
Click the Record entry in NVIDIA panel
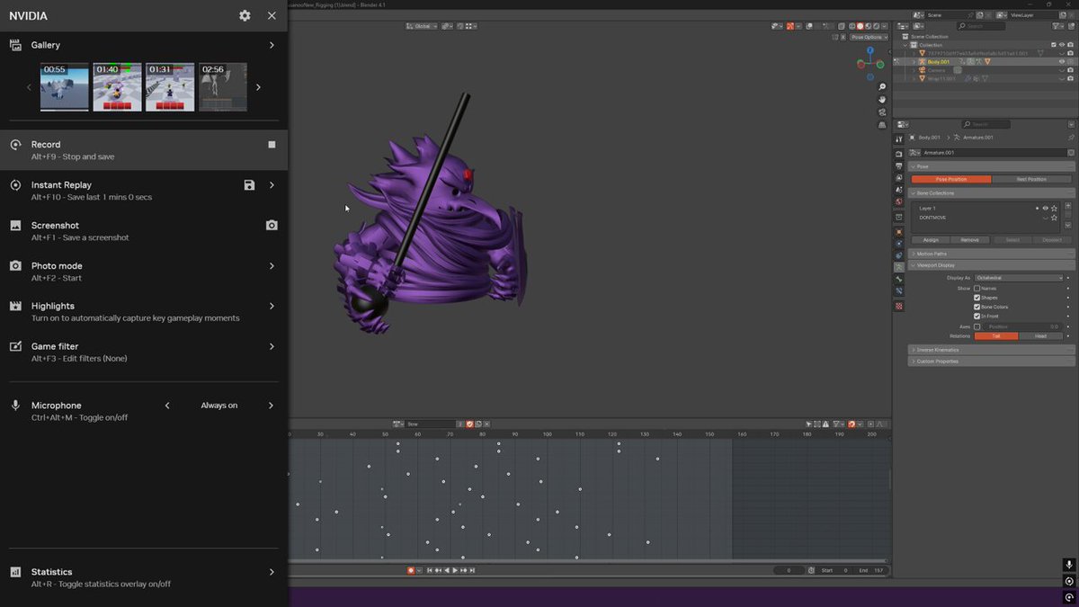coord(144,149)
